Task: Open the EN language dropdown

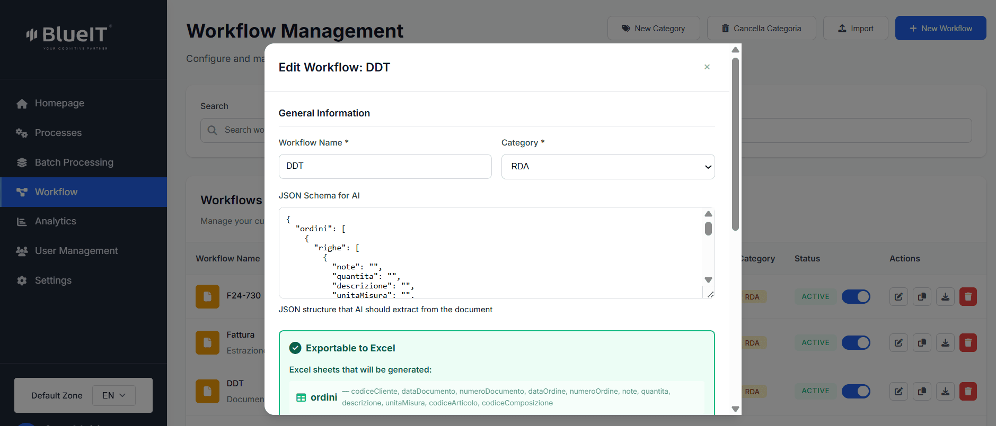Action: point(114,395)
